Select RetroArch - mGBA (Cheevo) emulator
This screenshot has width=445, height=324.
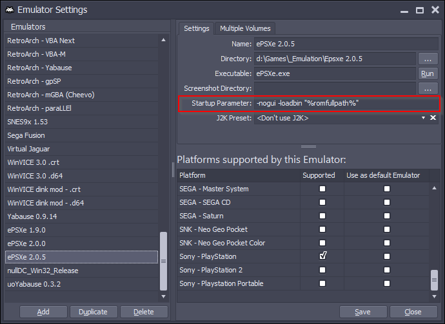coord(81,95)
